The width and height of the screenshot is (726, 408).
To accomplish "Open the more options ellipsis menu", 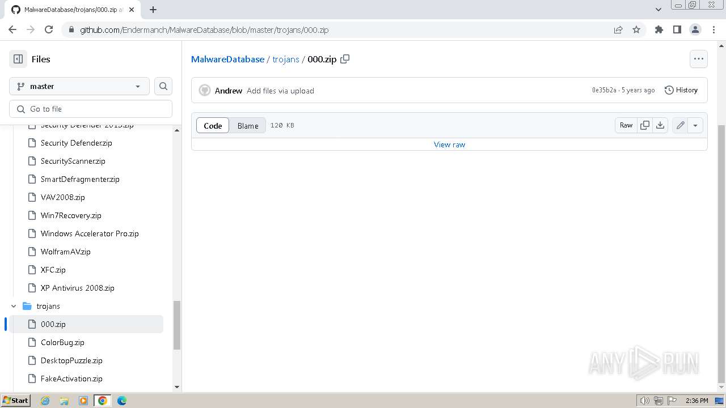I will (x=699, y=59).
